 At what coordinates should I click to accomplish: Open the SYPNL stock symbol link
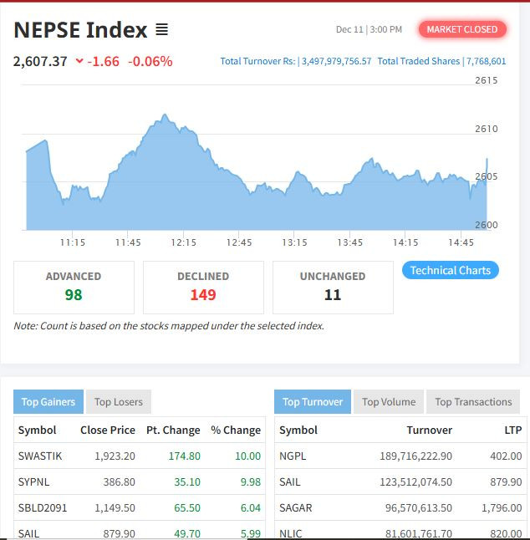[34, 481]
